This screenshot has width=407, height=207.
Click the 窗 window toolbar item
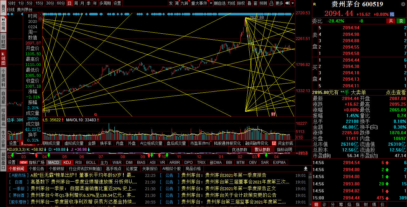tap(256, 3)
